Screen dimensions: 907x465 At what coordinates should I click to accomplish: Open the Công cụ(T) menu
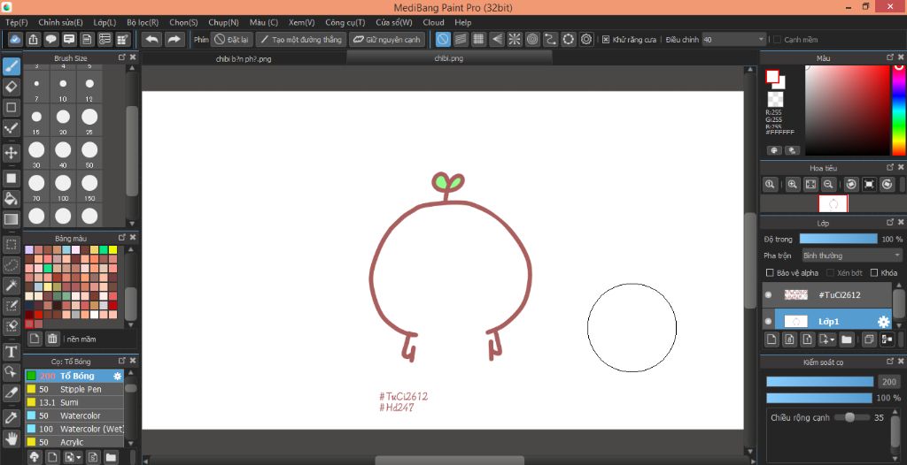(345, 22)
